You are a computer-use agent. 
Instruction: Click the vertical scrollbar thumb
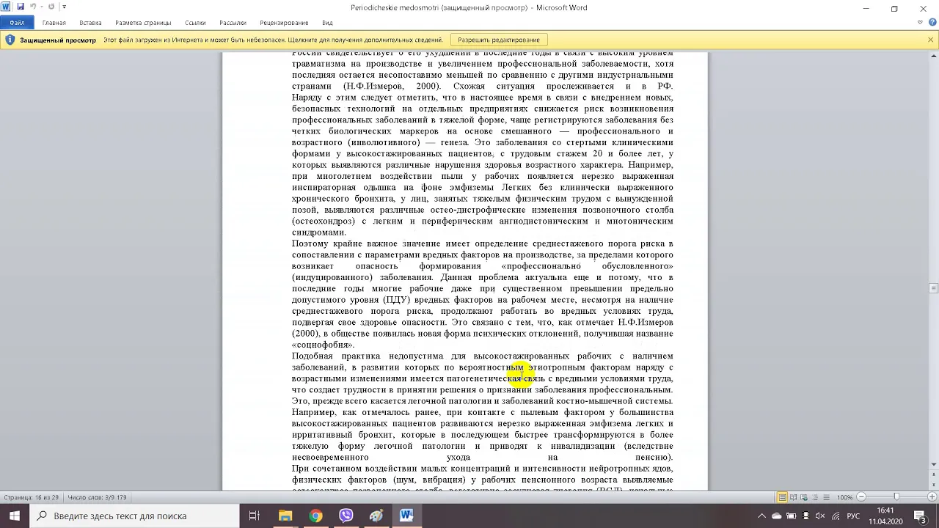coord(933,289)
